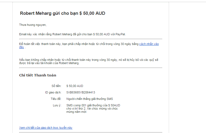Click transaction ID 5XB83685YB2064413
Viewport: 206px width, 133px height.
(x=81, y=92)
